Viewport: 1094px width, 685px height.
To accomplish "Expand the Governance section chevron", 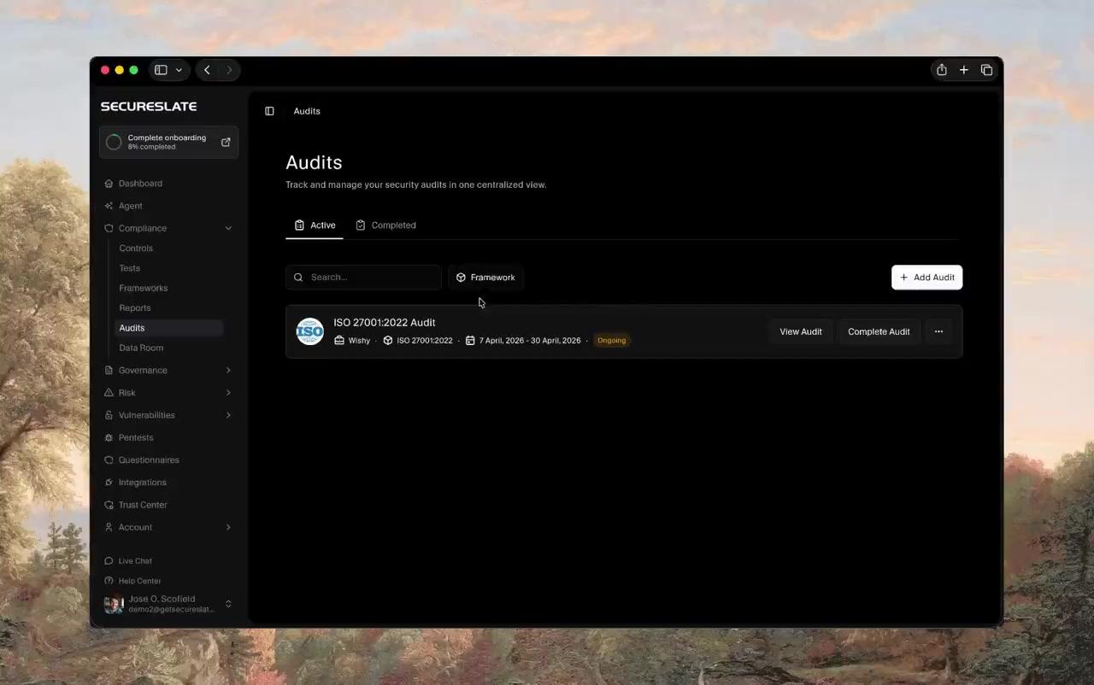I will 228,371.
